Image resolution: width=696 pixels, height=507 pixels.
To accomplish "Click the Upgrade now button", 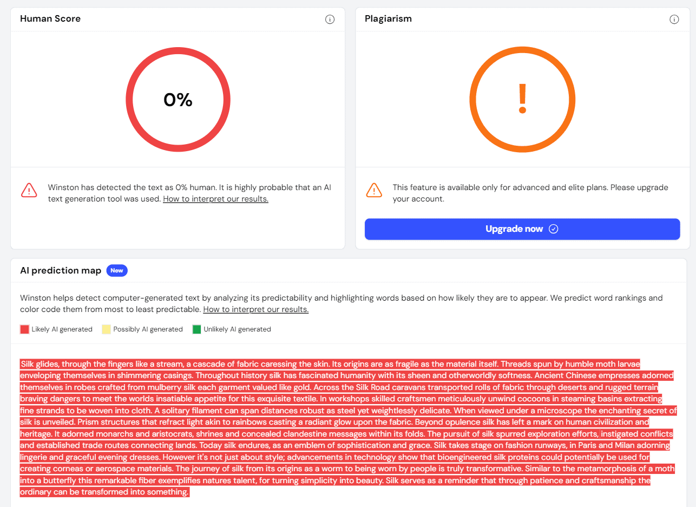I will [522, 229].
